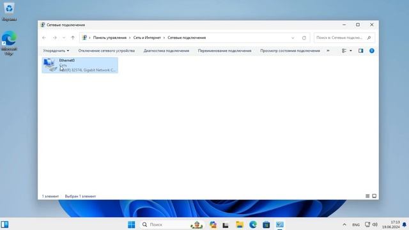Click the forward navigation arrow

[54, 38]
